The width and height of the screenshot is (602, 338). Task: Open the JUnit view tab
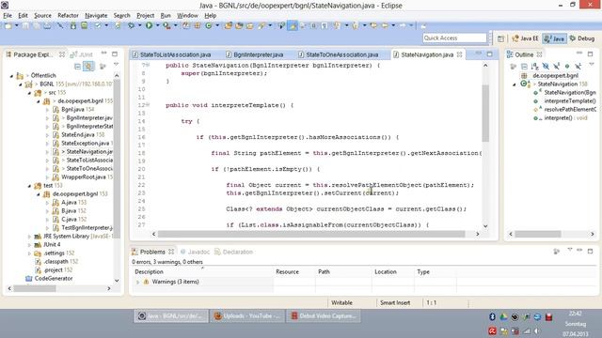[x=82, y=54]
